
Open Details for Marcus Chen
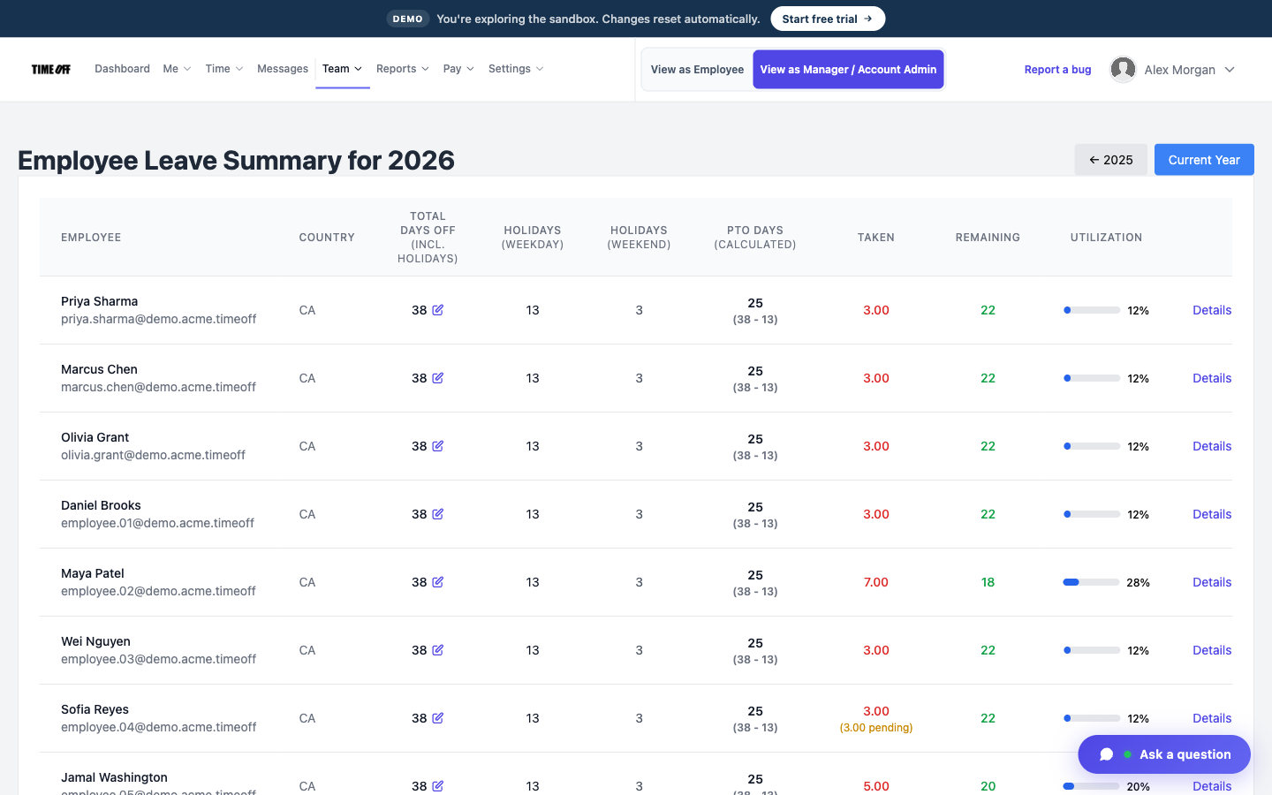[1212, 378]
